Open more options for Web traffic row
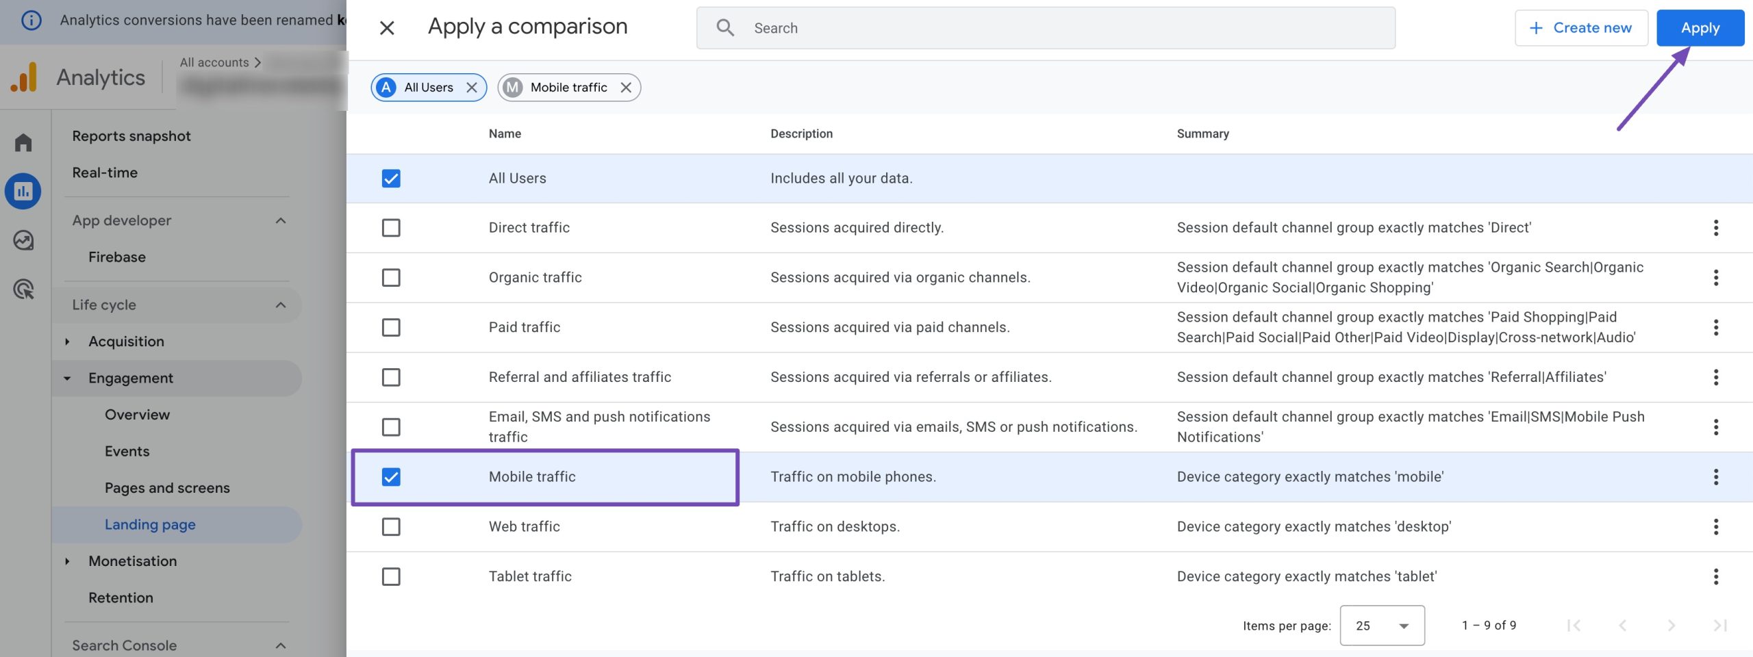The image size is (1753, 657). [1715, 527]
